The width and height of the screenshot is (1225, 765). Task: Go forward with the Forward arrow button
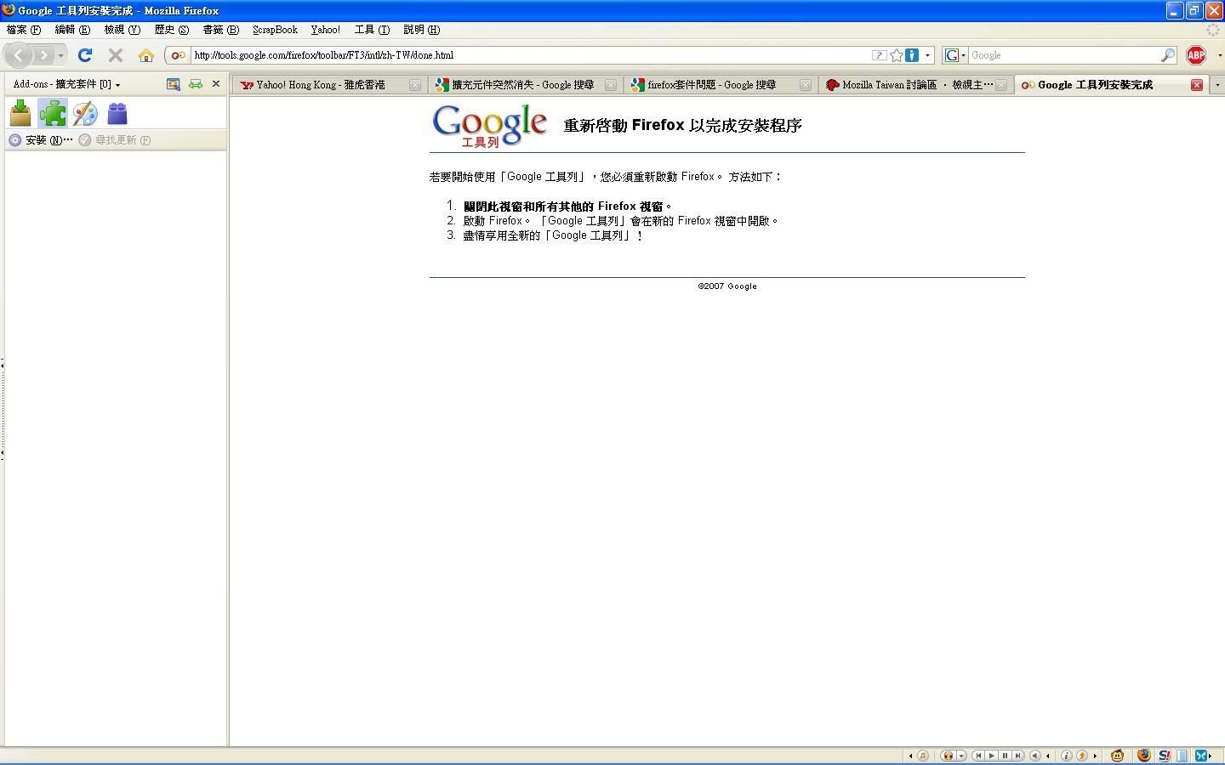pos(43,55)
